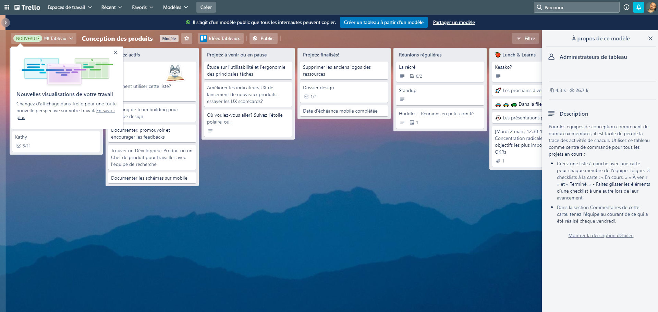Click Créer un tableau à partir d'un modèle
Image resolution: width=658 pixels, height=312 pixels.
click(383, 22)
